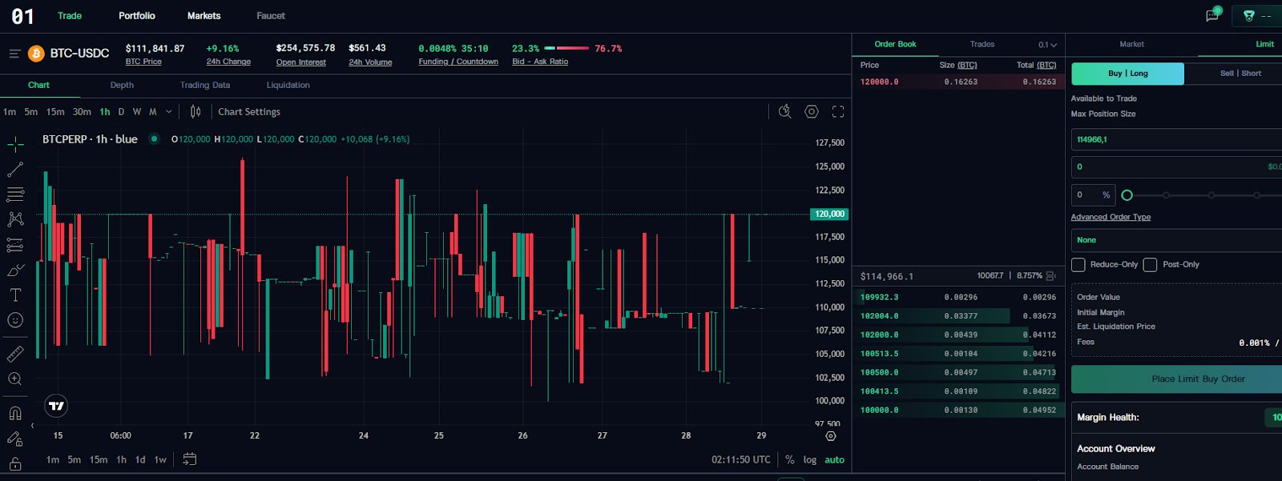Toggle stay-in-drawing-mode pencil lock
Screen dimensions: 1282x481
coord(15,439)
